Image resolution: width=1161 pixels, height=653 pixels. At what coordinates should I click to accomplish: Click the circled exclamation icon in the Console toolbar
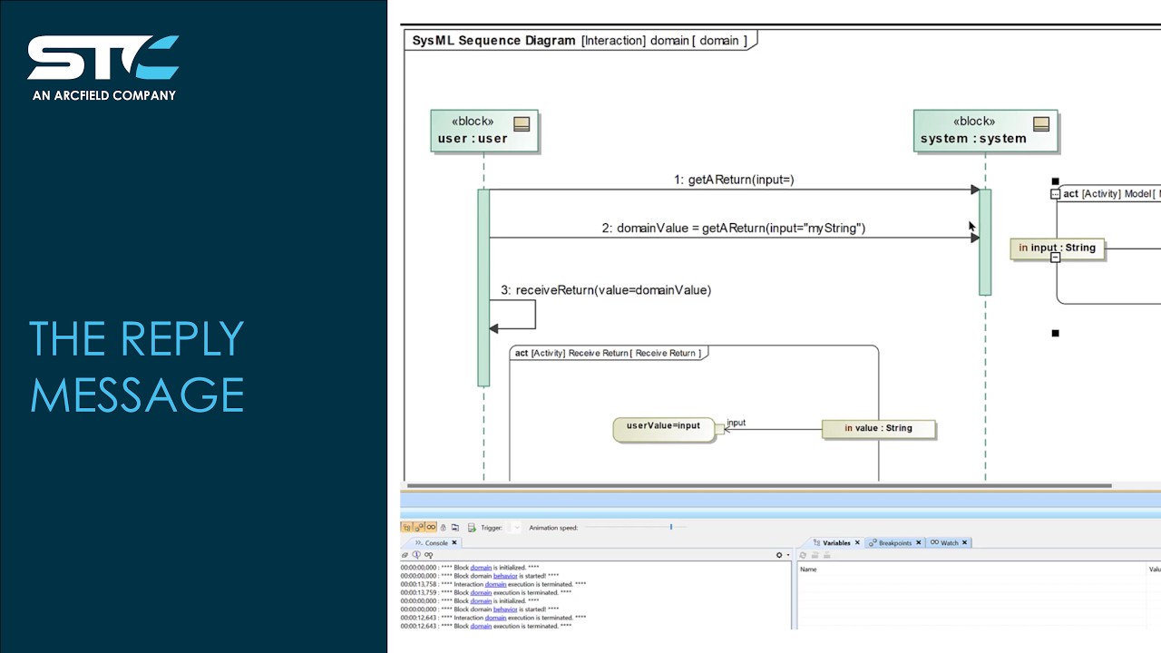416,554
